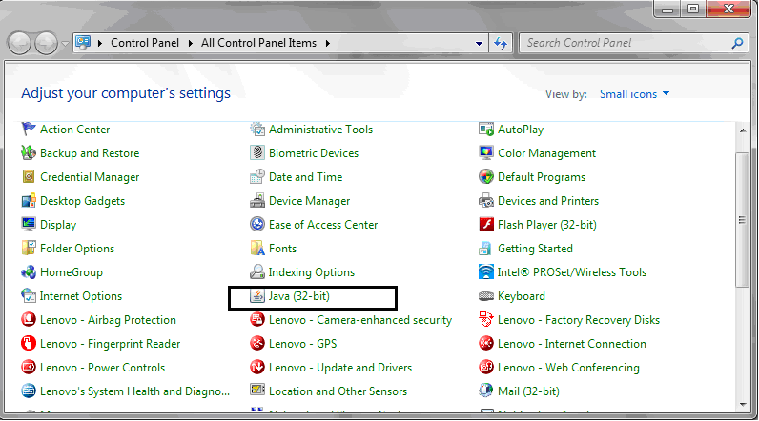Screen dimensions: 759x421
Task: Expand arrow before Control Panel breadcrumb
Action: coord(100,43)
